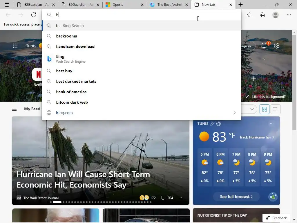Open the 204 comments icon
Image resolution: width=297 pixels, height=223 pixels.
[x=164, y=198]
